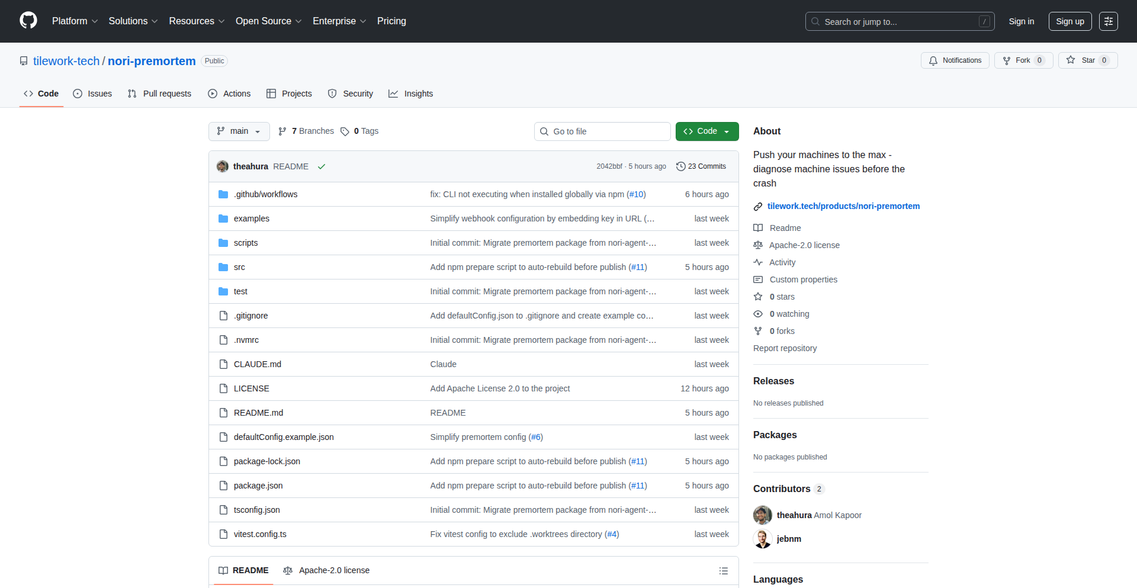Open pull request #10 link
Image resolution: width=1137 pixels, height=588 pixels.
[x=636, y=194]
